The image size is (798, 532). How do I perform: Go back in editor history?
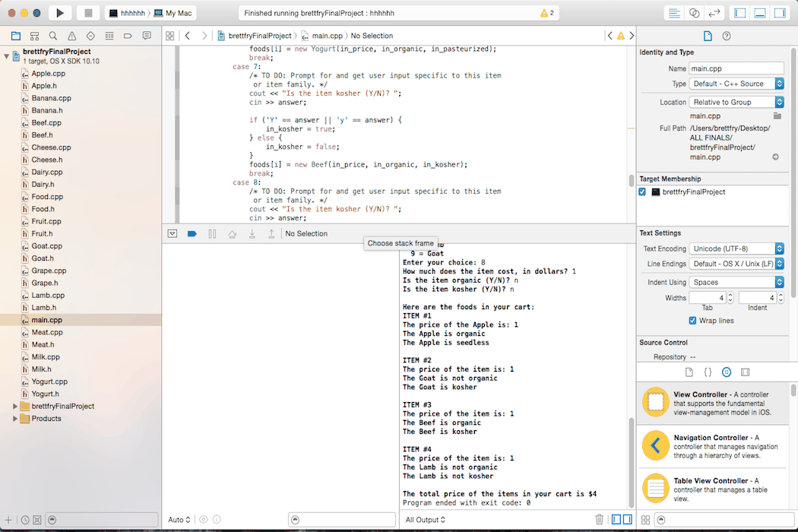188,36
